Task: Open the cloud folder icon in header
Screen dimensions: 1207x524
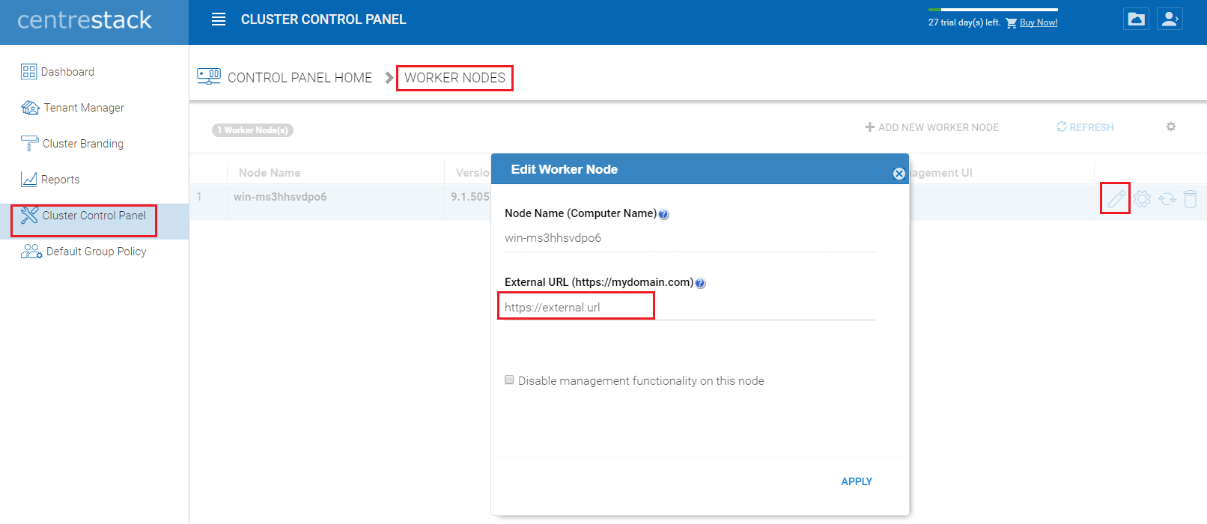Action: (1136, 19)
